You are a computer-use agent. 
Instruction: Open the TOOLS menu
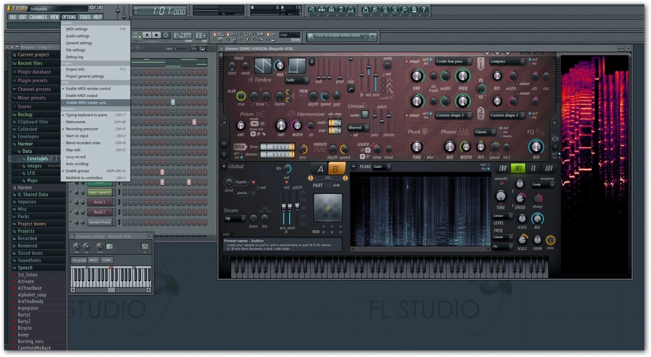[x=85, y=17]
